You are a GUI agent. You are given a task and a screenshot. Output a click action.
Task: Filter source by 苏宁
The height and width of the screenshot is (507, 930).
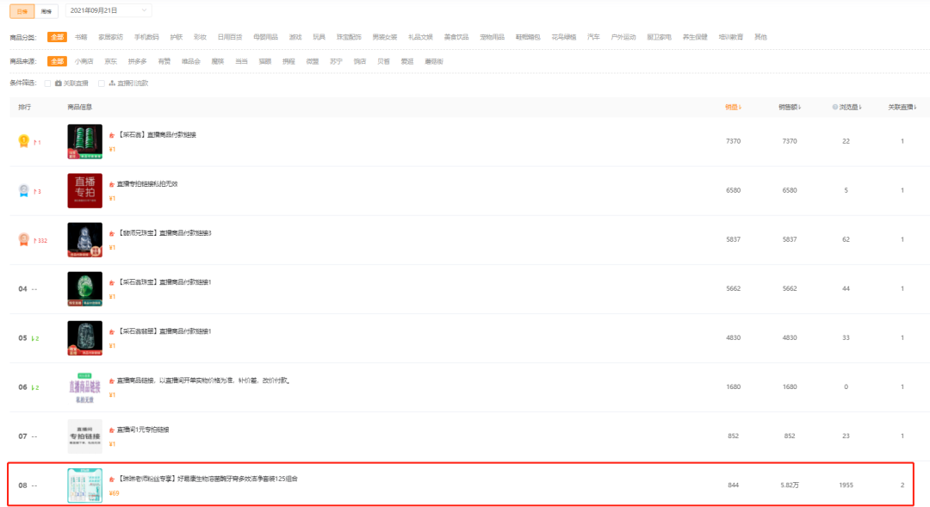tap(337, 61)
